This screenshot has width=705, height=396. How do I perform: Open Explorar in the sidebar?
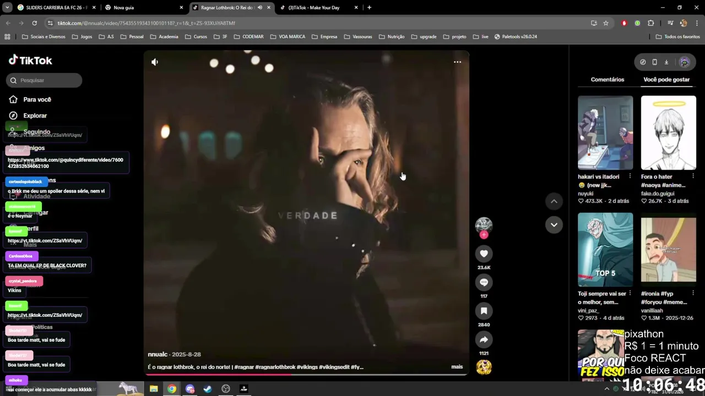tap(35, 116)
